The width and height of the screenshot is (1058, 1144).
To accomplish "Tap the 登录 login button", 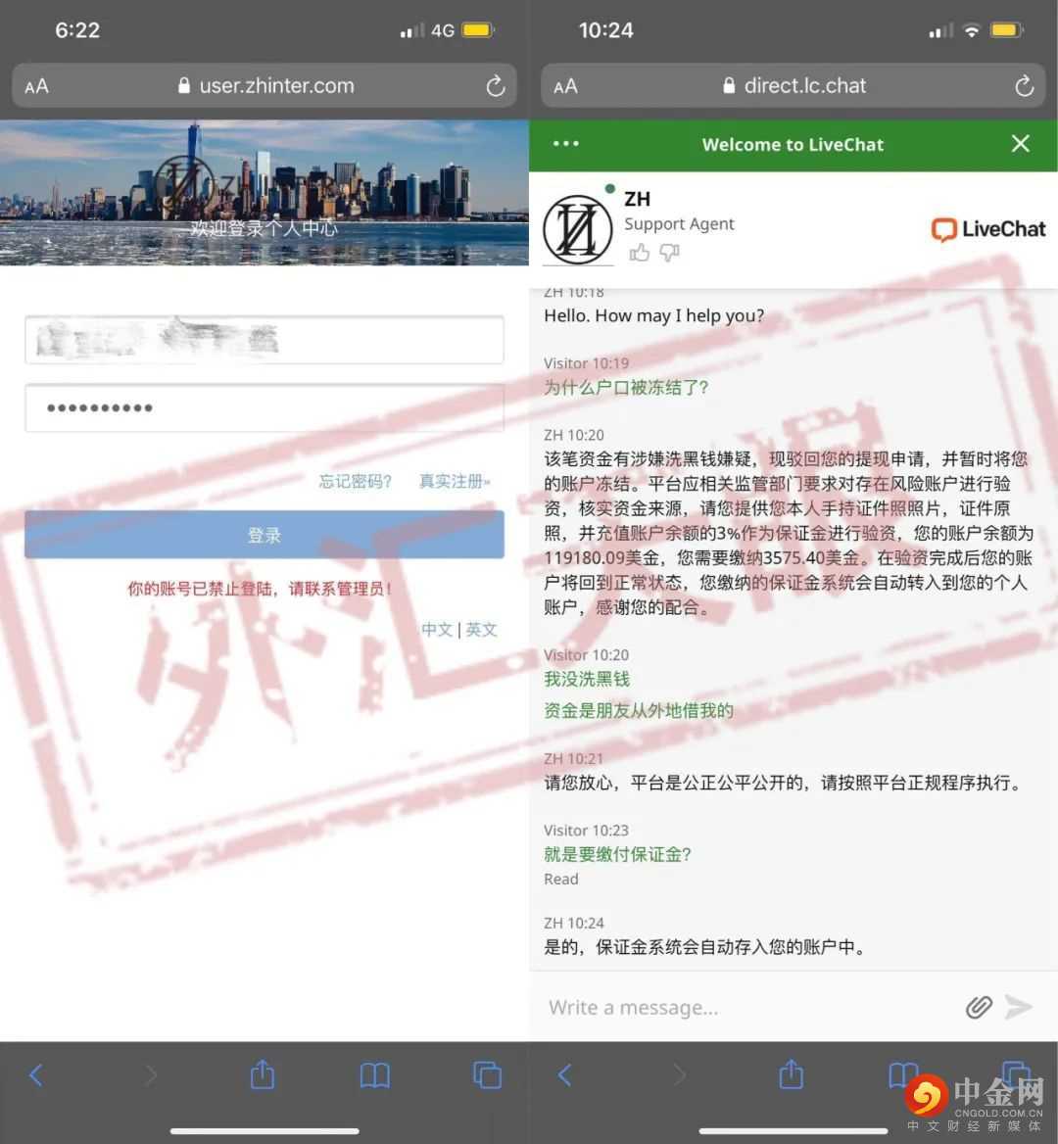I will 264,535.
